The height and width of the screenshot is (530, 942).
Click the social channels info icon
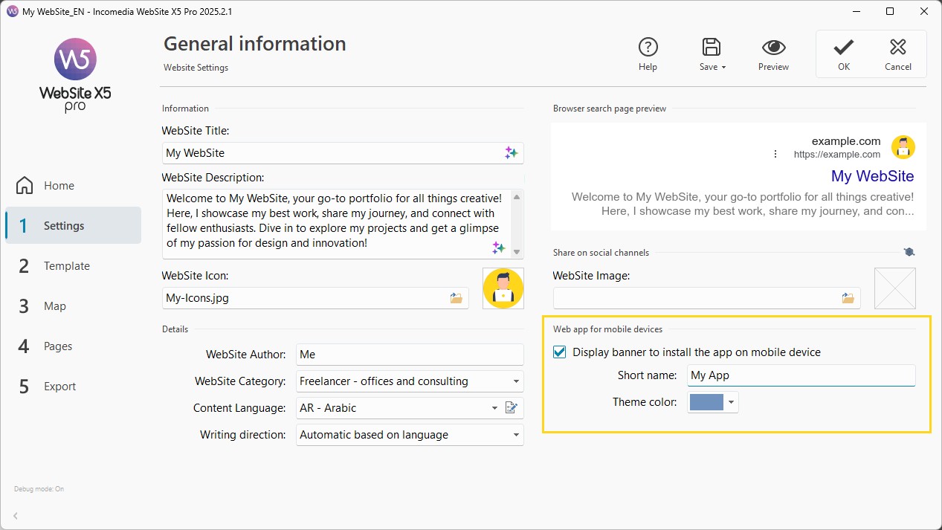(909, 252)
